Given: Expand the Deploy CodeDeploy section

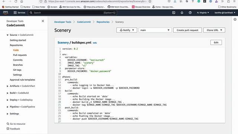Looking at the screenshot, I should 7,100.
